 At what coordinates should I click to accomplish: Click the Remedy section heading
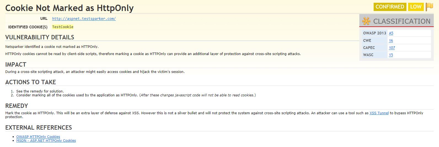tap(17, 106)
